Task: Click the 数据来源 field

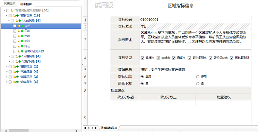Action: pos(196,70)
